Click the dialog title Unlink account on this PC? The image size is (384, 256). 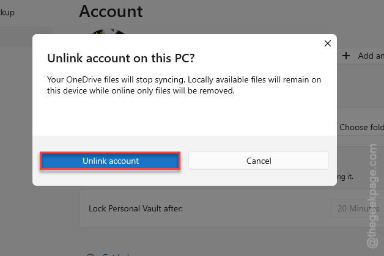(120, 58)
